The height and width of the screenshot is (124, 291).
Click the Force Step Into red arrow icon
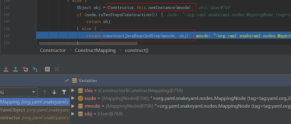(x=6, y=69)
